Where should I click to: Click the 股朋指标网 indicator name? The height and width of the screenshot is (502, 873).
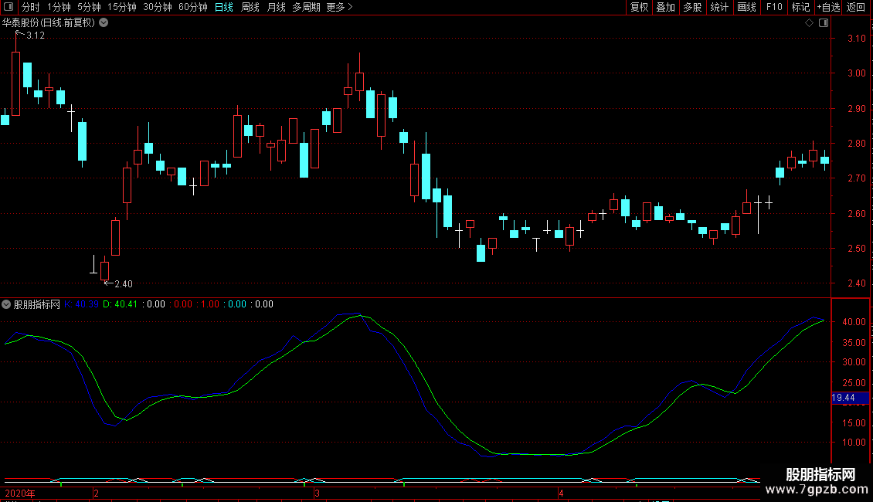point(37,304)
